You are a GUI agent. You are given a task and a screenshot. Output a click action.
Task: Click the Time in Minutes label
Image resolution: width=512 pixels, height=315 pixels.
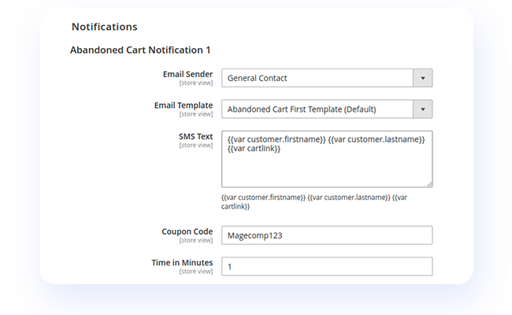point(180,263)
